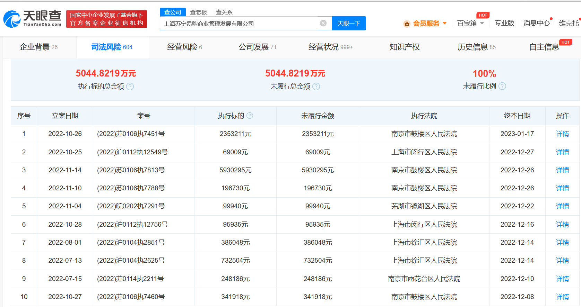Expand the 会员服务 dropdown menu
The image size is (581, 307).
(x=444, y=23)
